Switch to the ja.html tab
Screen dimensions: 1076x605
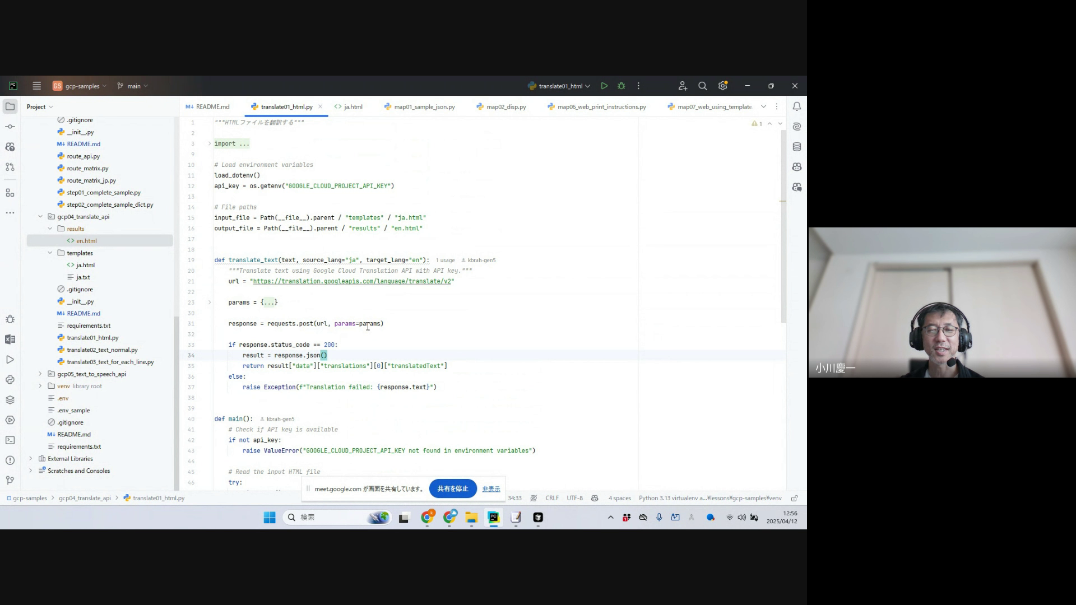pos(353,107)
